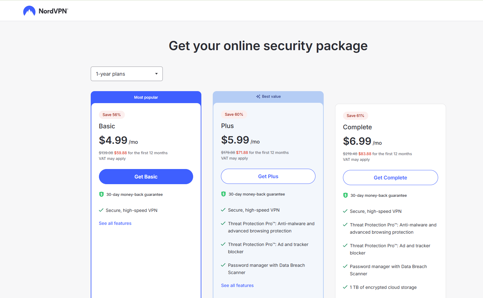Open the 1-year plans dropdown
Viewport: 483px width, 298px height.
pyautogui.click(x=126, y=73)
